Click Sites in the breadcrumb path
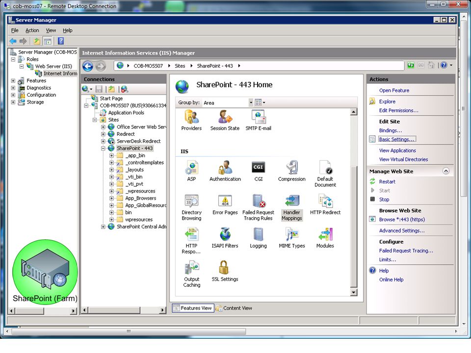 point(180,66)
